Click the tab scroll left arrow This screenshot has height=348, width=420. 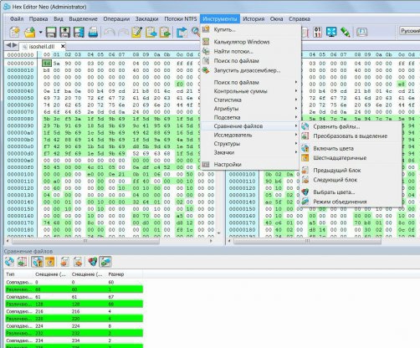(x=8, y=45)
